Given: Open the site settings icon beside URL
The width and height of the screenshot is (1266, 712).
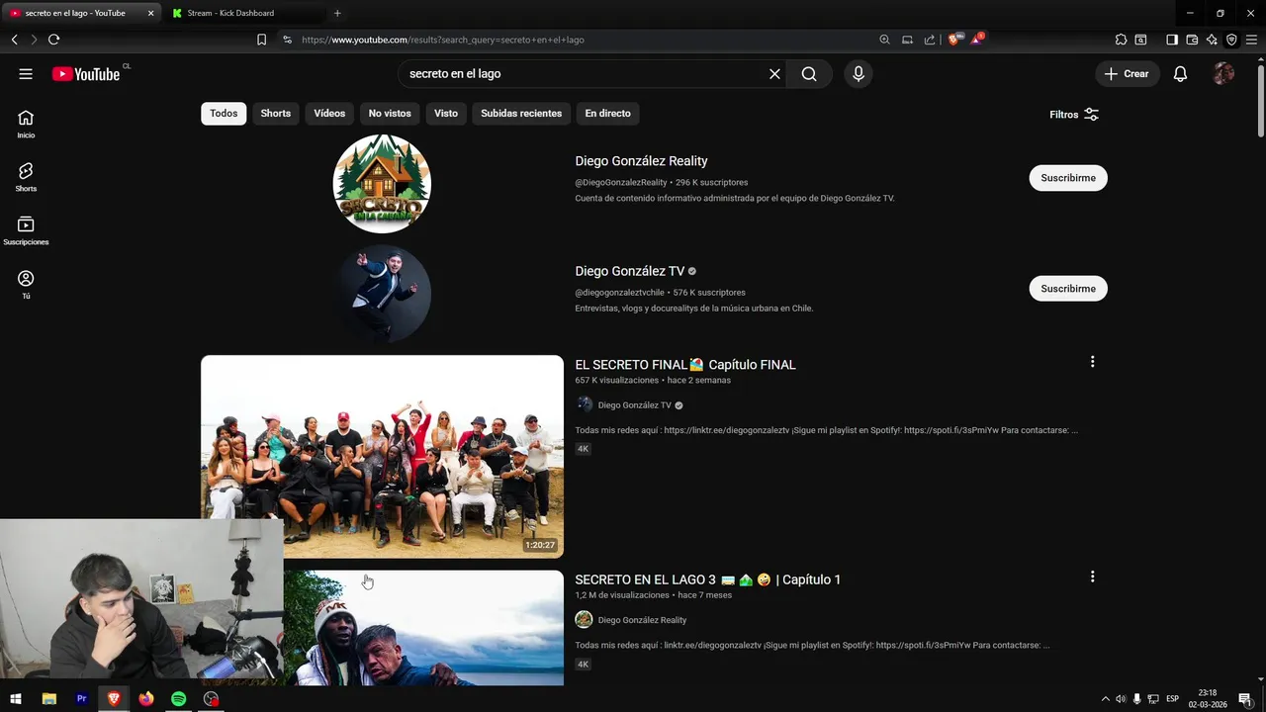Looking at the screenshot, I should [287, 40].
